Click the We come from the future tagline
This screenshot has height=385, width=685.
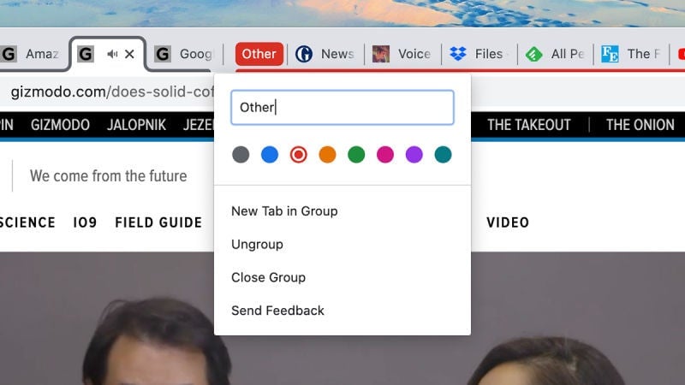(109, 176)
